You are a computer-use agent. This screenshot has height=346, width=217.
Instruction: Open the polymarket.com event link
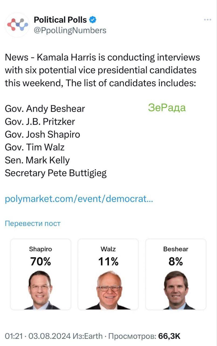click(79, 199)
